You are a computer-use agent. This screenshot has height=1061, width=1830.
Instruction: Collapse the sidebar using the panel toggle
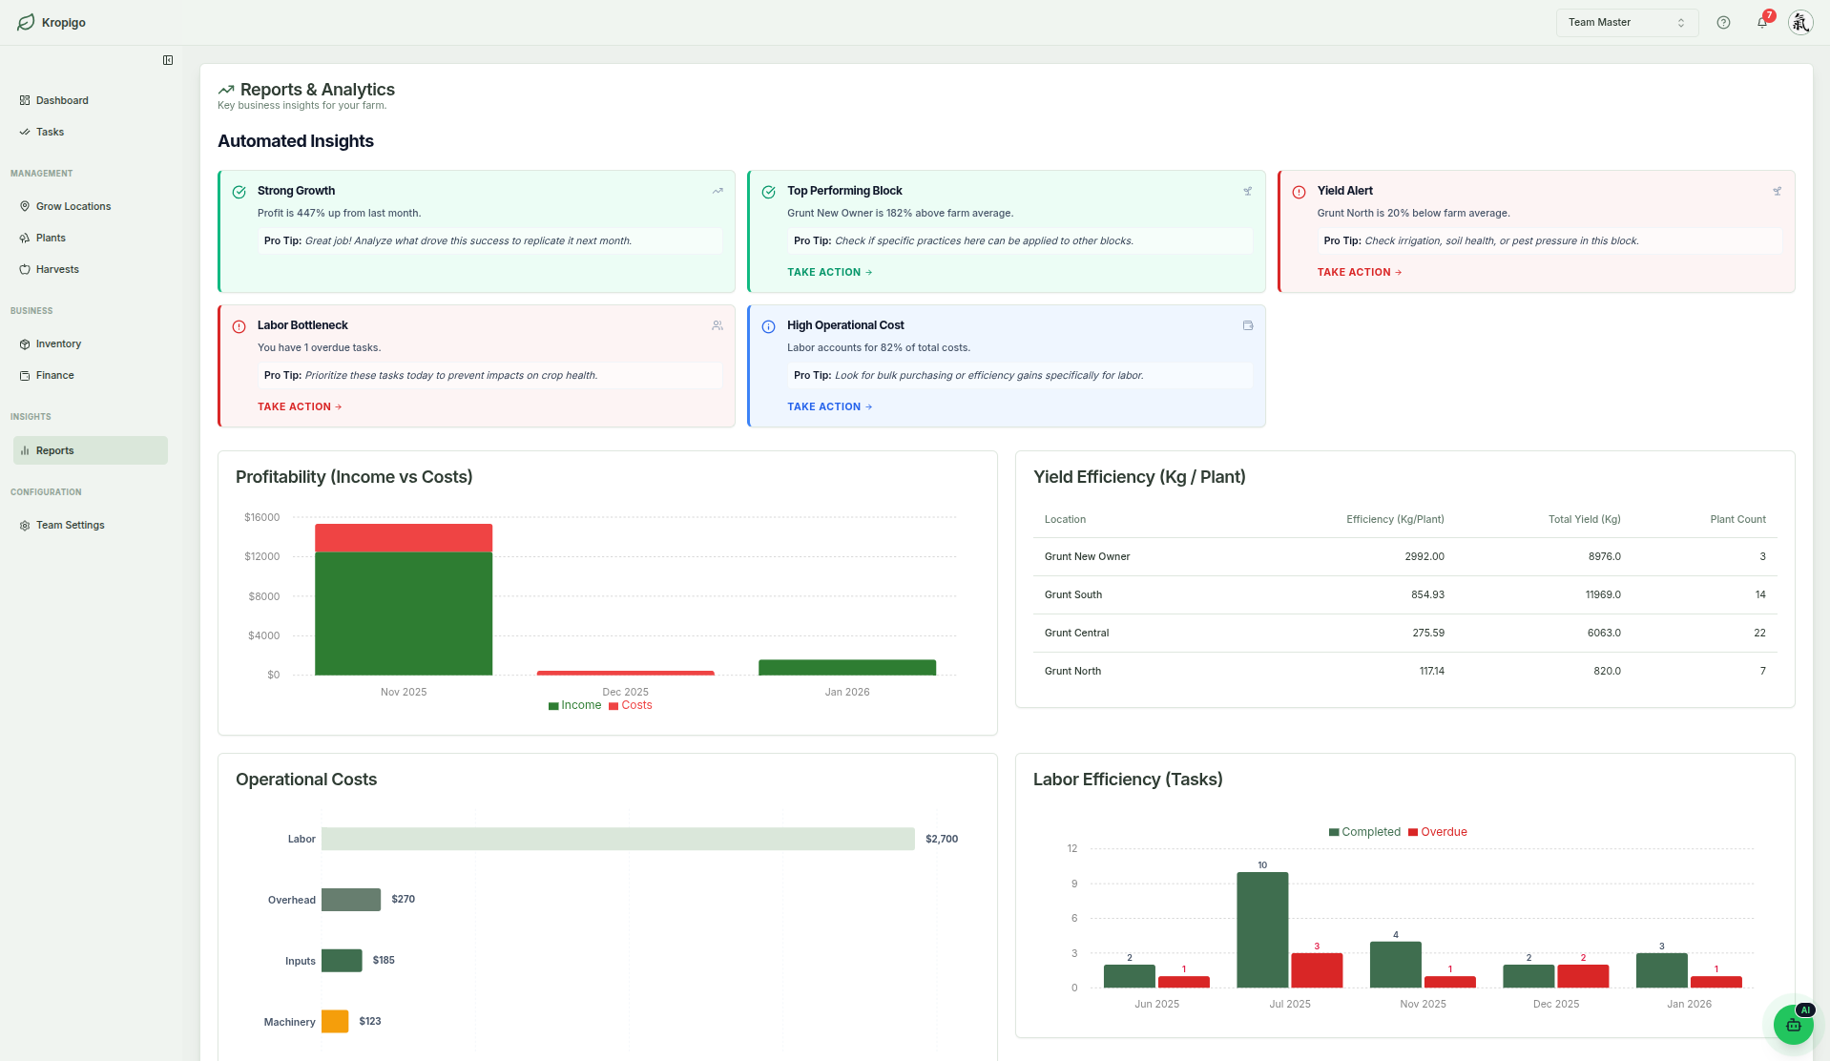pos(168,60)
